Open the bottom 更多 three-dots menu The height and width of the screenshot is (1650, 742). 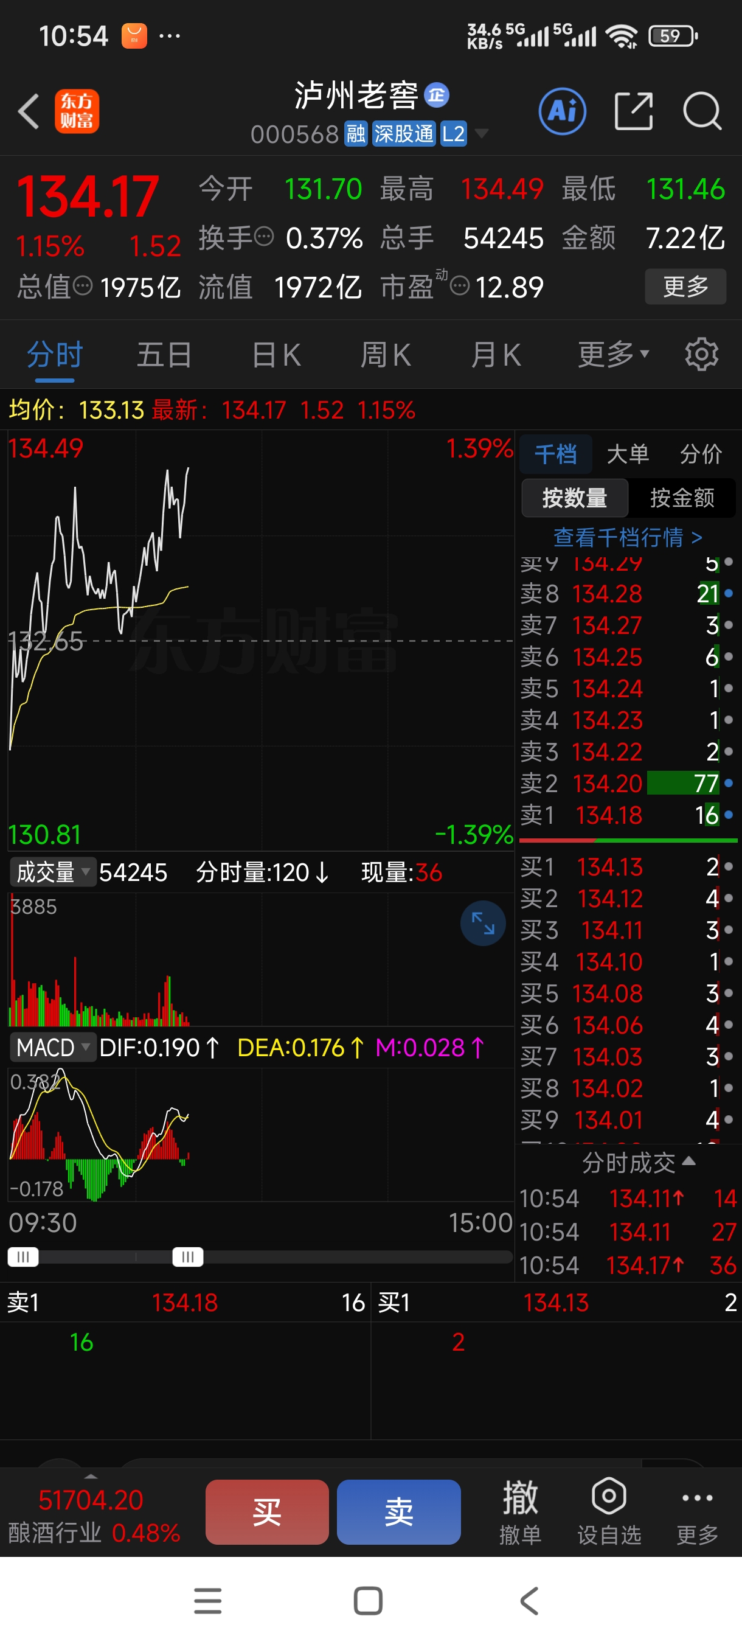click(x=697, y=1512)
